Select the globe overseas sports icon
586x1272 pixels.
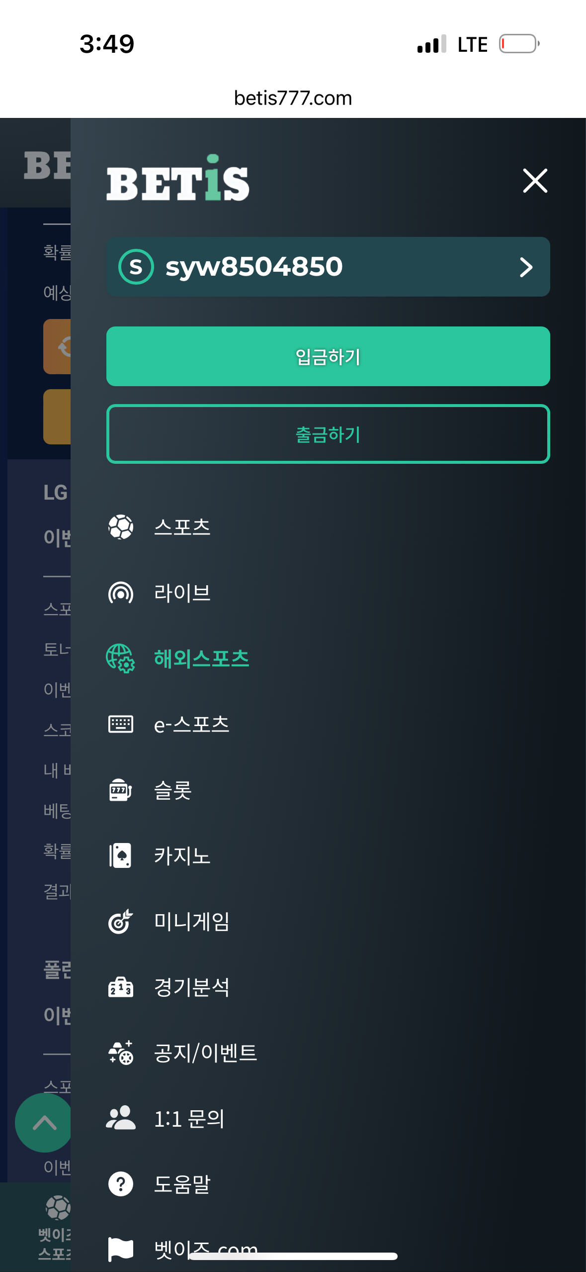pos(120,658)
